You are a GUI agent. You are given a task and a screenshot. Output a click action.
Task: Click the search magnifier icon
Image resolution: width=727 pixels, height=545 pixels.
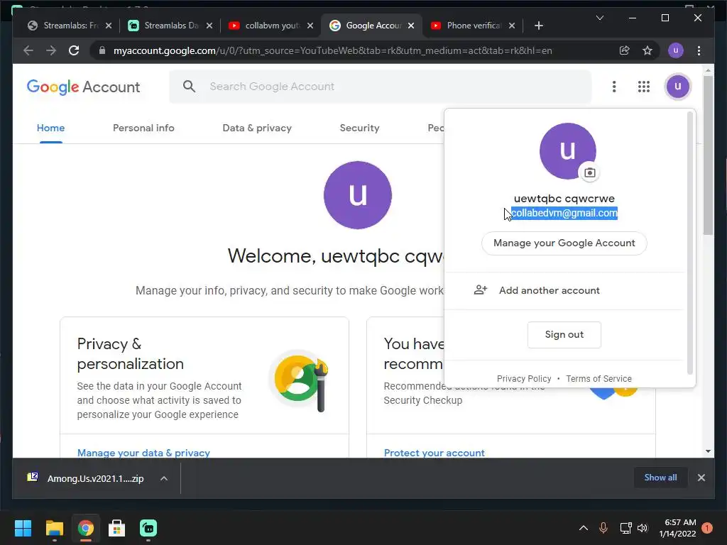coord(189,86)
